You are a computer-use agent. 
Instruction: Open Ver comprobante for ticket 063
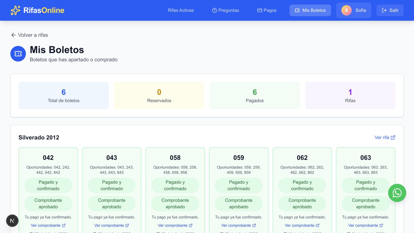click(x=366, y=225)
